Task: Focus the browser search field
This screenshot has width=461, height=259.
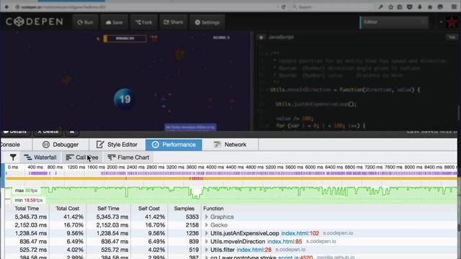Action: point(332,7)
